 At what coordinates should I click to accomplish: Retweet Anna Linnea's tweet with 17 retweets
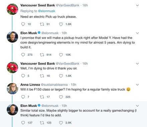tap(42, 97)
